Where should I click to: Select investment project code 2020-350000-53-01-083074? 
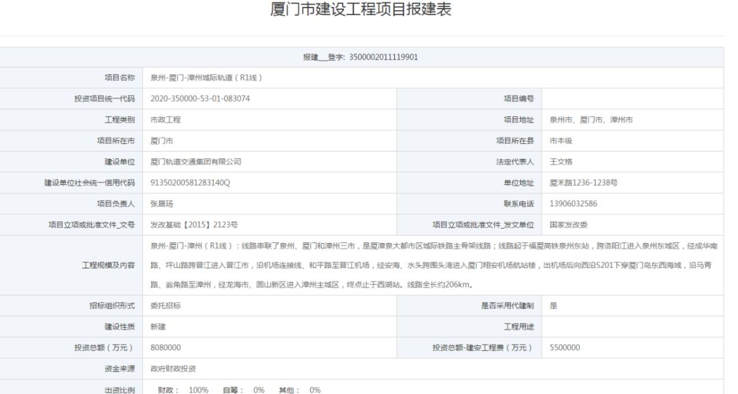(x=200, y=98)
